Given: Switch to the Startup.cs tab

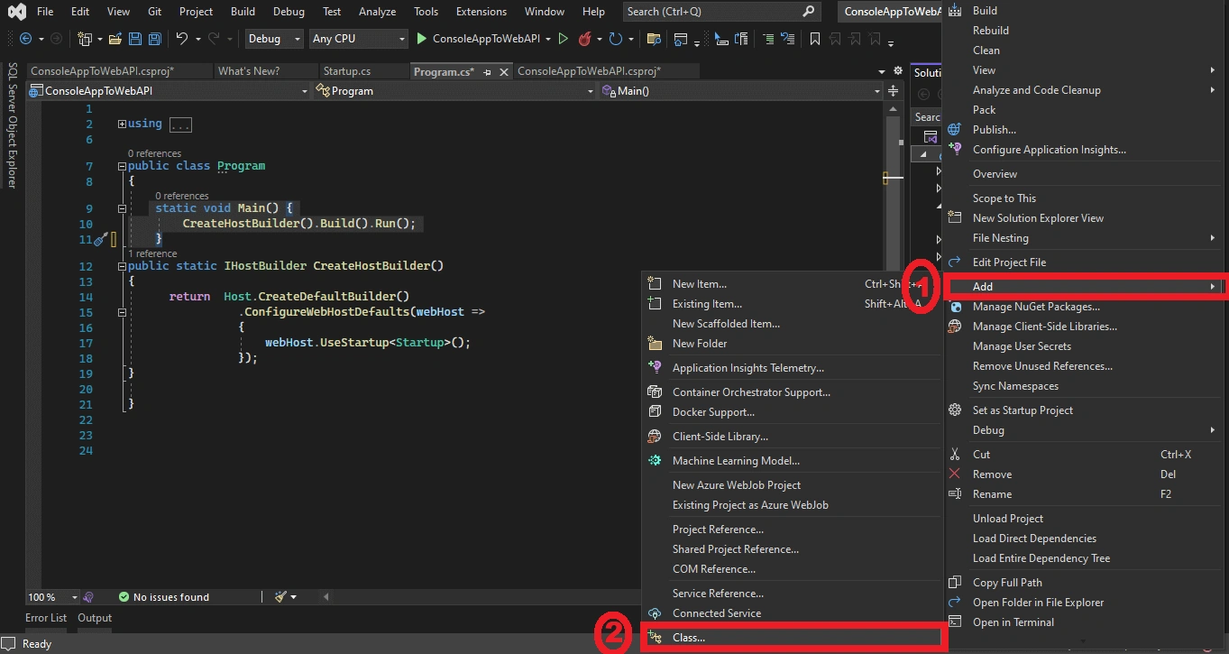Looking at the screenshot, I should (347, 71).
